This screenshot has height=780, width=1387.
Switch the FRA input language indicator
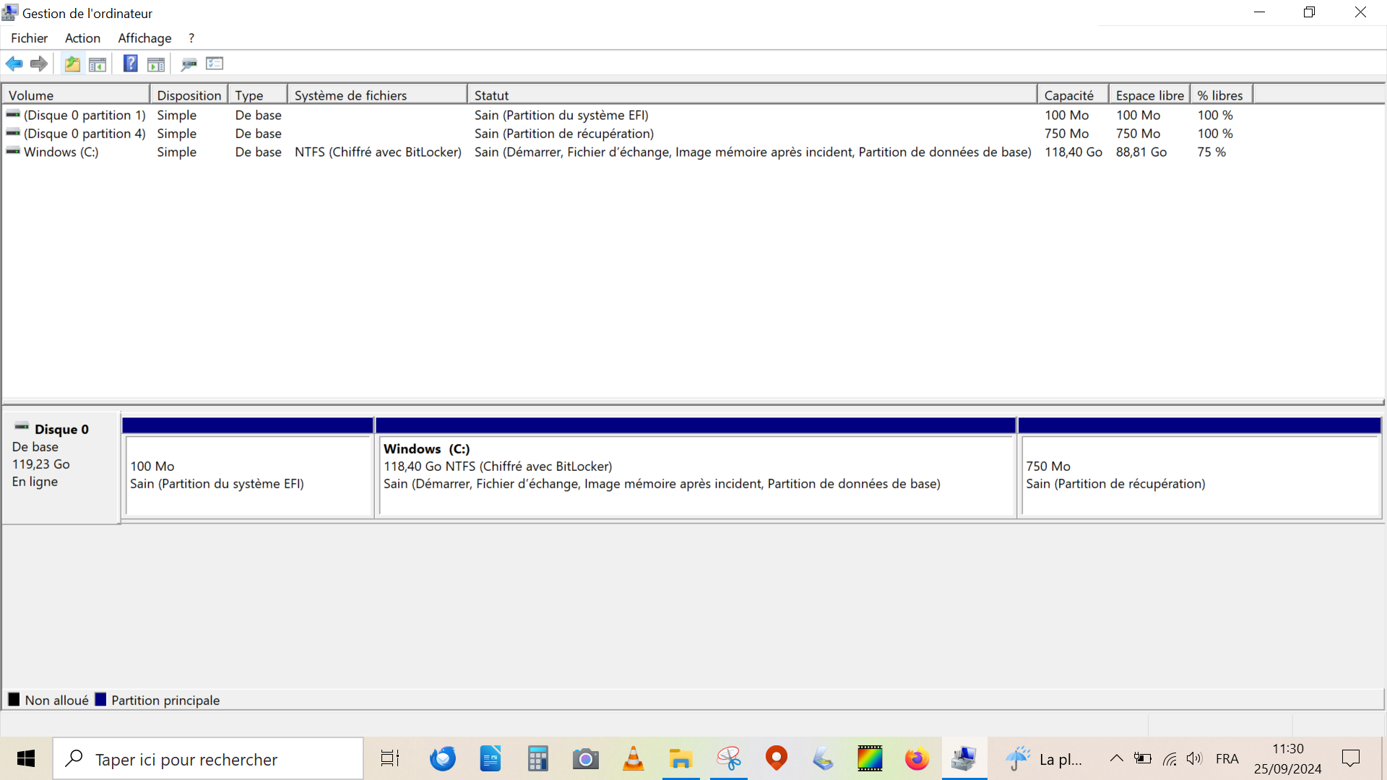[x=1227, y=758]
